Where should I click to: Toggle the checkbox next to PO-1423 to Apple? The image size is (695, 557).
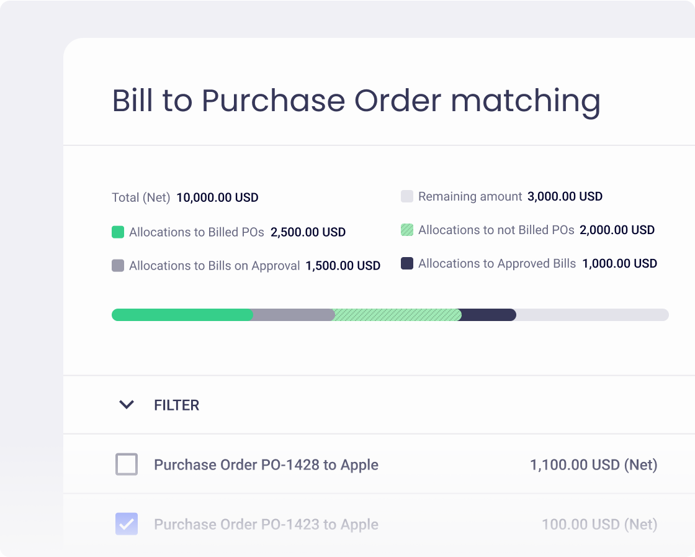tap(127, 524)
